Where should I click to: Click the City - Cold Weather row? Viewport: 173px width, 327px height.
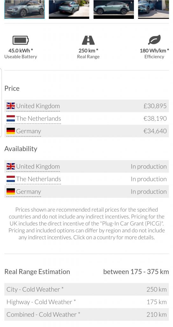86,289
